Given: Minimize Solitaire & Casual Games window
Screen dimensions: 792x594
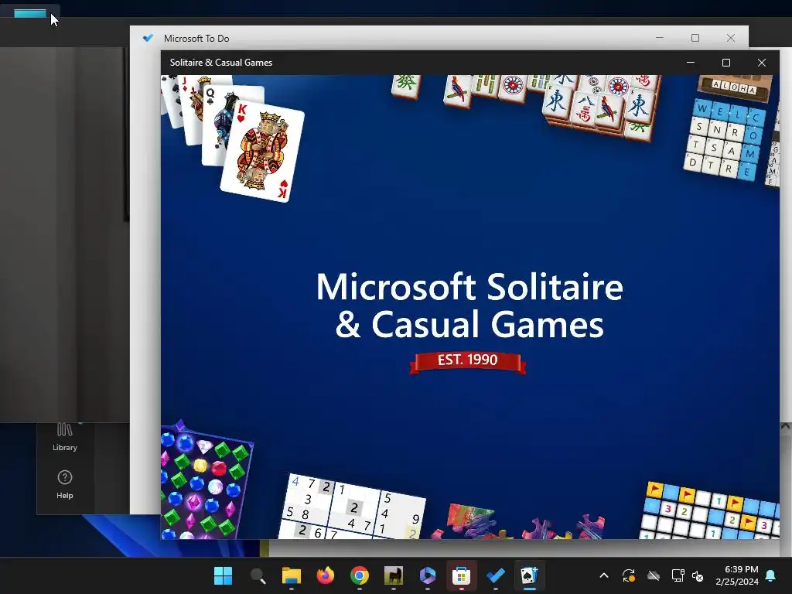Looking at the screenshot, I should (x=691, y=63).
